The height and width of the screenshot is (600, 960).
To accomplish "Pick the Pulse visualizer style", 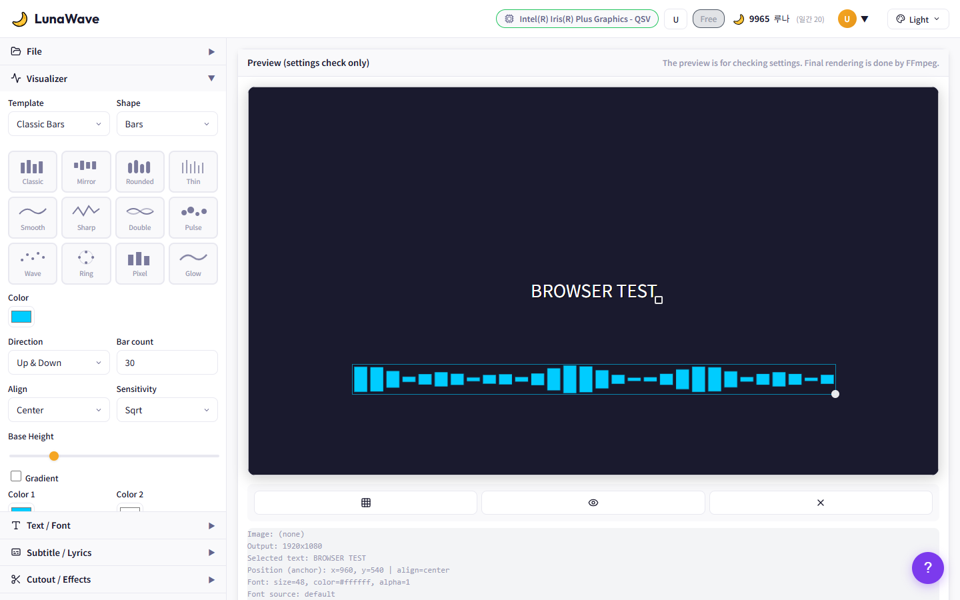I will [x=193, y=217].
